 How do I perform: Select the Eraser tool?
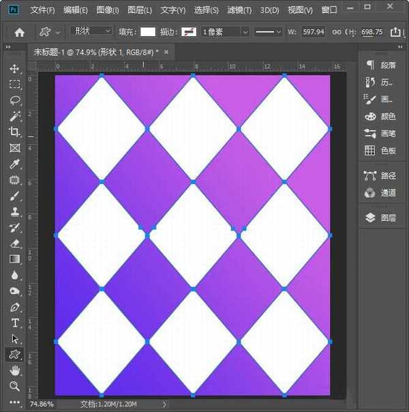pyautogui.click(x=14, y=243)
